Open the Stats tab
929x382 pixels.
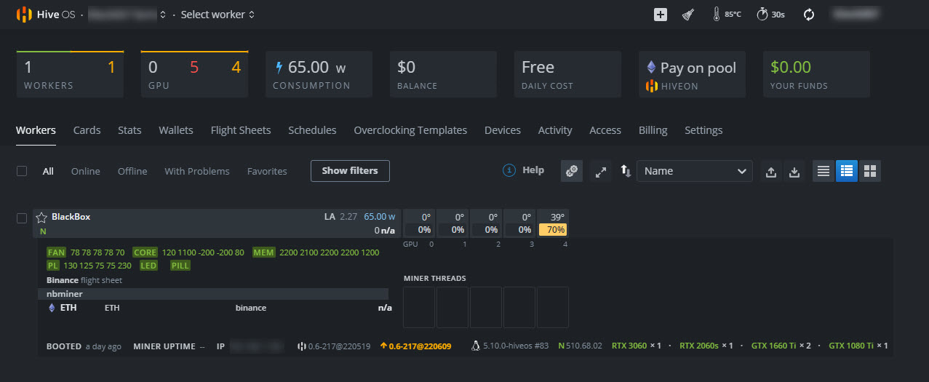click(x=129, y=130)
